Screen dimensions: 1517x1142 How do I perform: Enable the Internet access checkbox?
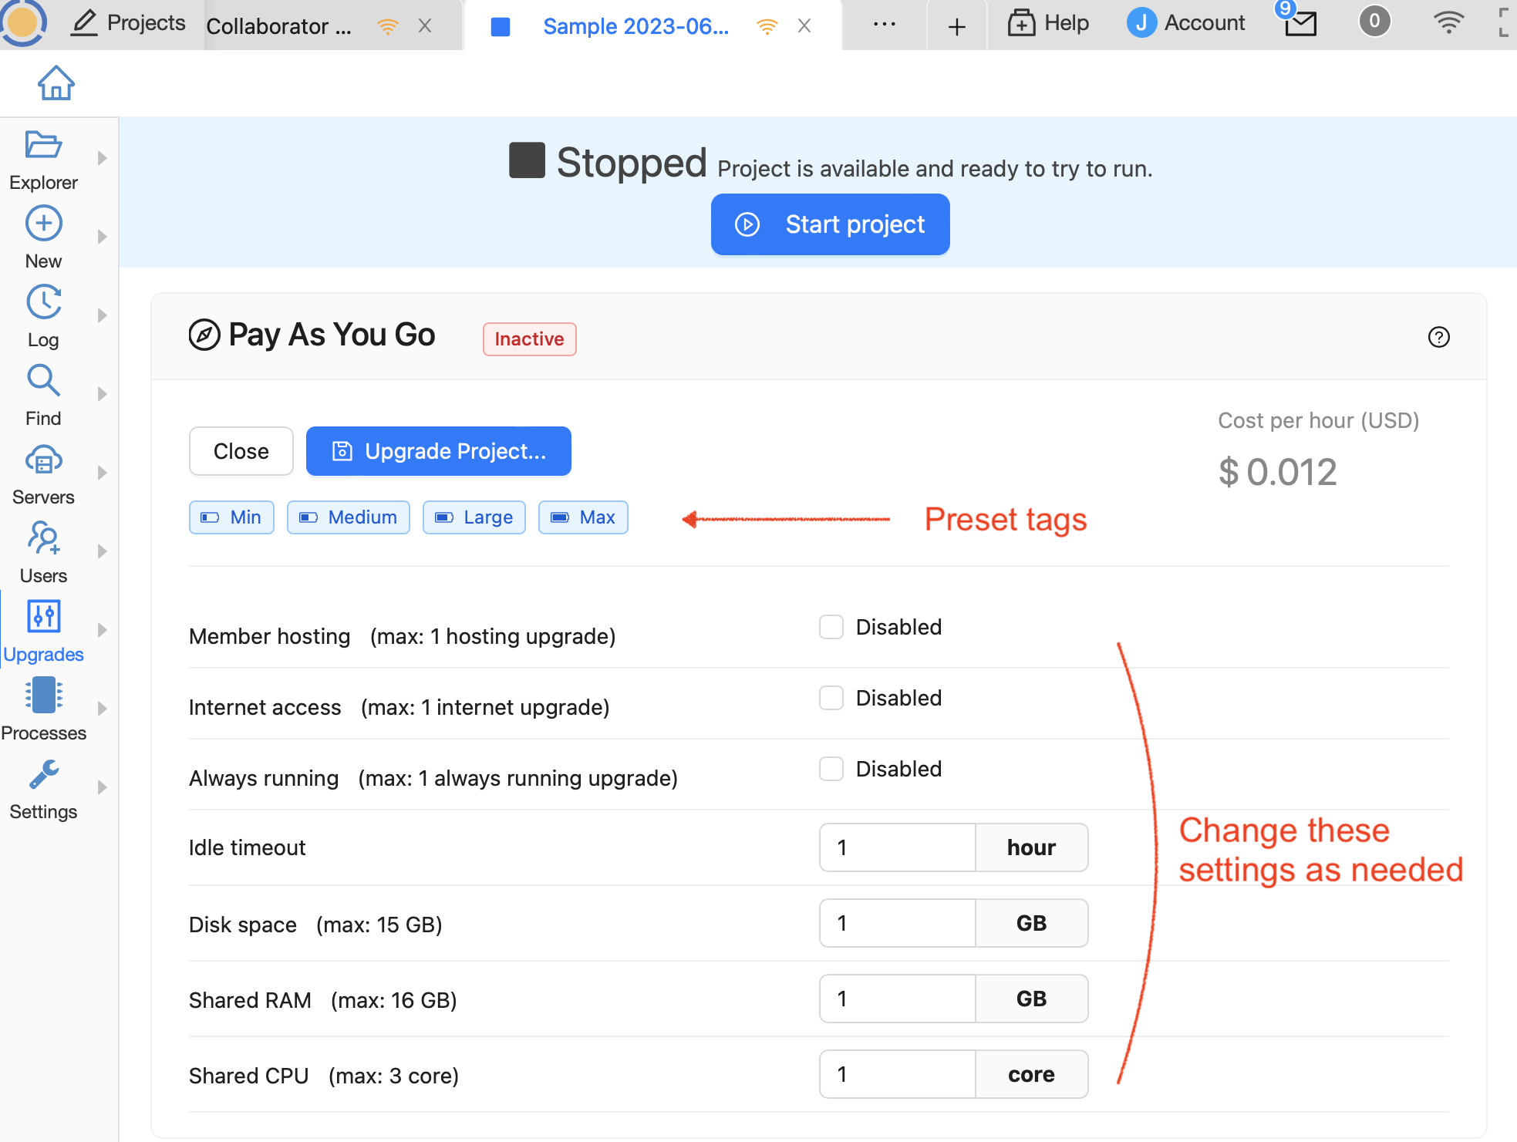tap(831, 698)
